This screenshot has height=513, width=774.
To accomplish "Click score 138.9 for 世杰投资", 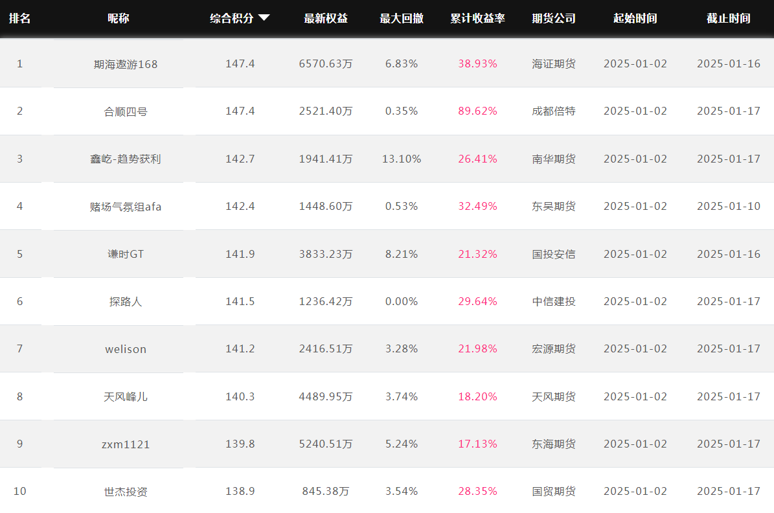I will tap(240, 491).
